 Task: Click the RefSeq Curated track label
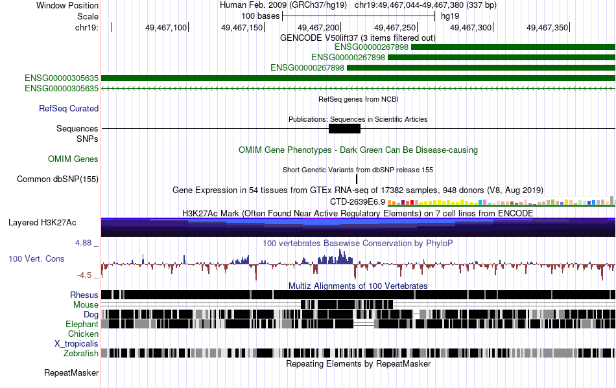pos(69,108)
